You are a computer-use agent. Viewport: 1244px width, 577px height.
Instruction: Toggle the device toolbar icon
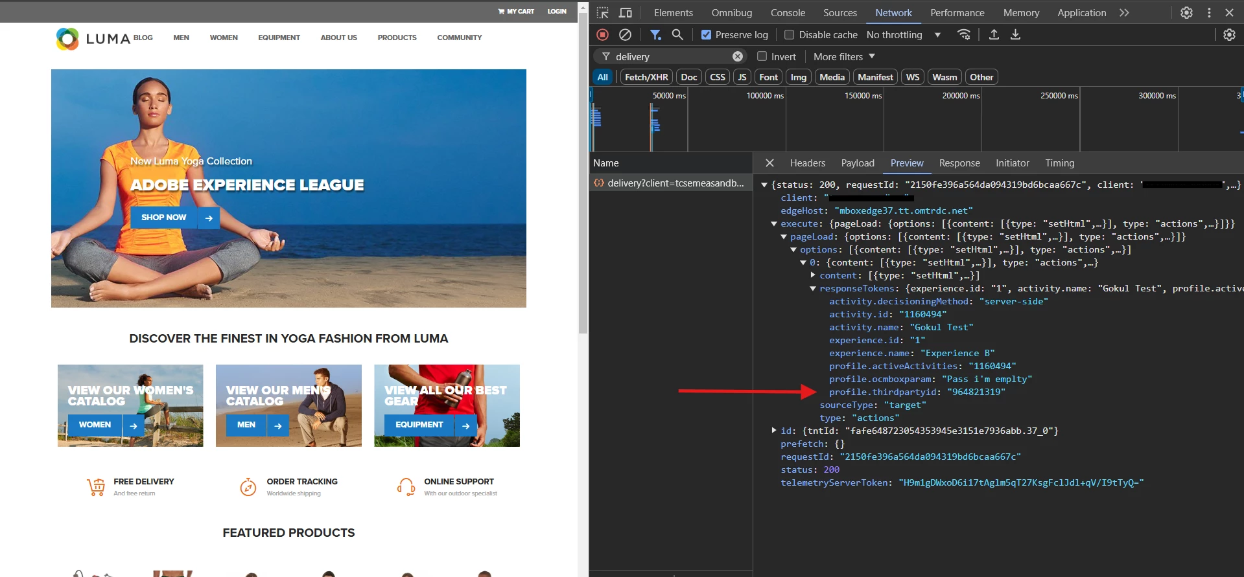click(626, 13)
